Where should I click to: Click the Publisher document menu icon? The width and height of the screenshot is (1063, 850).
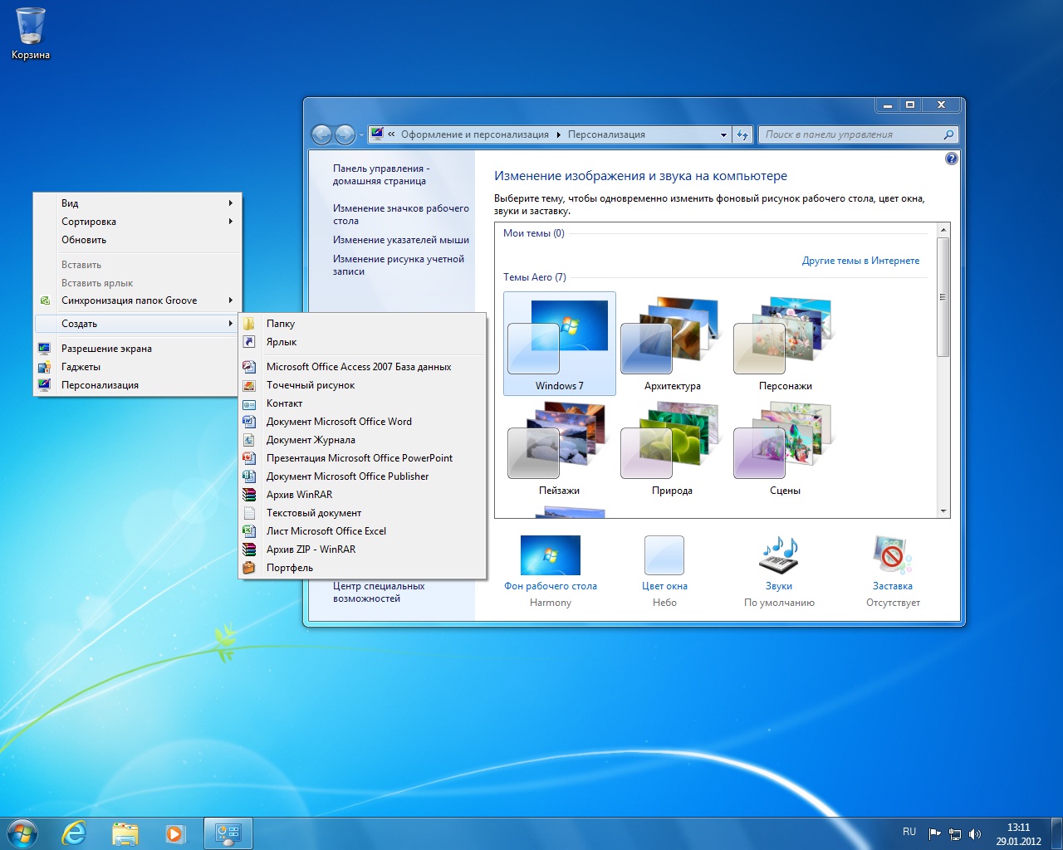point(249,476)
